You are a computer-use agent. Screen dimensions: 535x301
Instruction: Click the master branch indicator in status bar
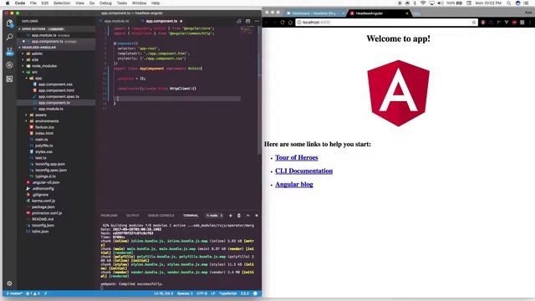(14, 293)
